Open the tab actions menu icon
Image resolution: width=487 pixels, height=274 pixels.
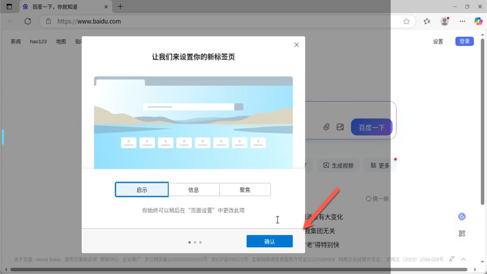pyautogui.click(x=9, y=7)
